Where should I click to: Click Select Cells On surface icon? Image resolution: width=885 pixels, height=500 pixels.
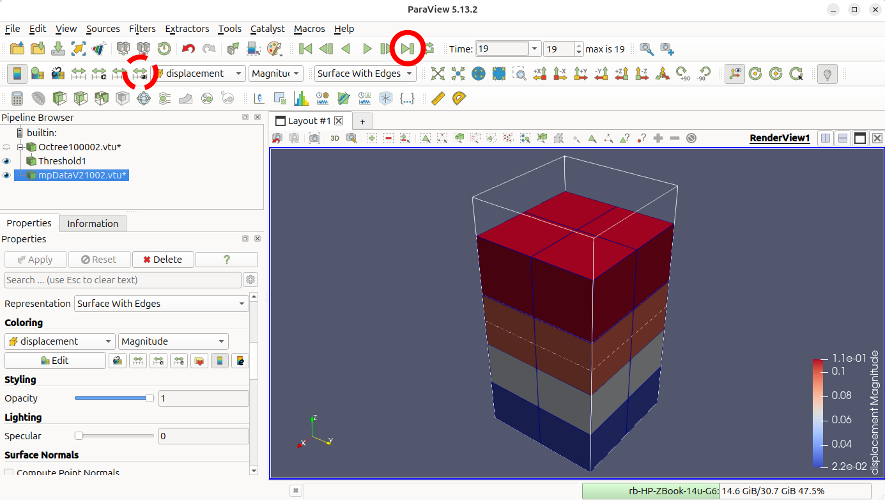tap(426, 138)
